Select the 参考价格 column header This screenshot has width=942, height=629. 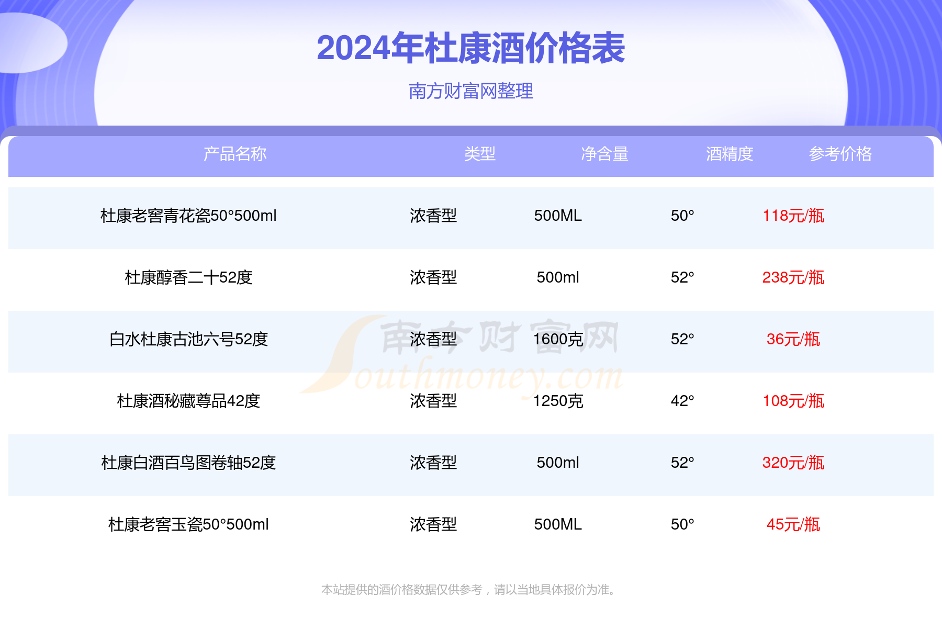coord(840,154)
